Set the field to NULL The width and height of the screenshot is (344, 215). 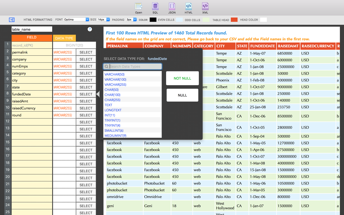point(182,95)
